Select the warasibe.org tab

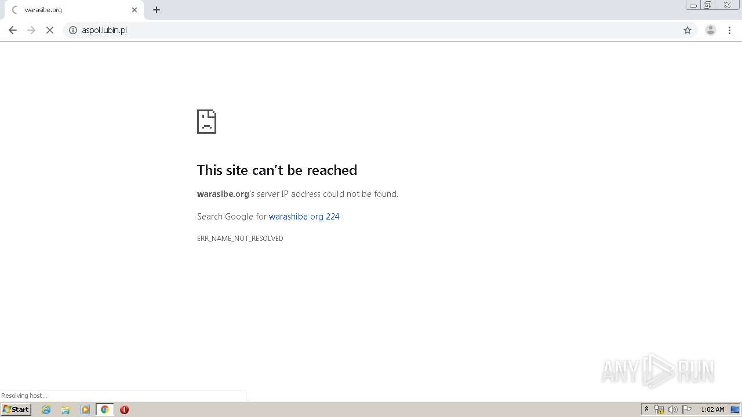click(x=73, y=10)
